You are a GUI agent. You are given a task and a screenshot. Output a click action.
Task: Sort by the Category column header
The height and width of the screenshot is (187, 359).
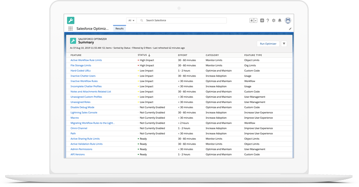(212, 55)
